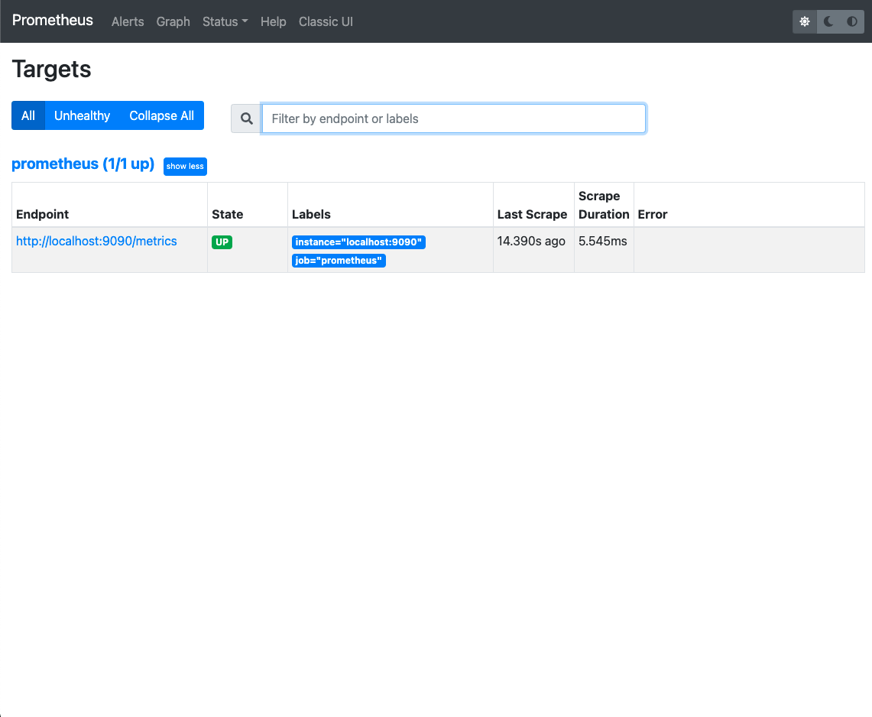Viewport: 872px width, 717px height.
Task: Go to the Alerts page
Action: coord(128,21)
